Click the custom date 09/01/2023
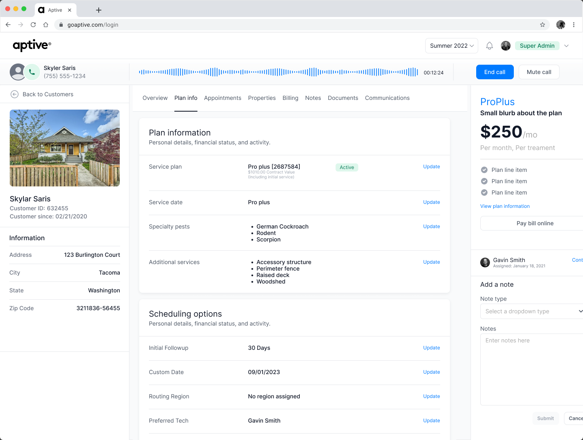The width and height of the screenshot is (583, 440). point(264,372)
